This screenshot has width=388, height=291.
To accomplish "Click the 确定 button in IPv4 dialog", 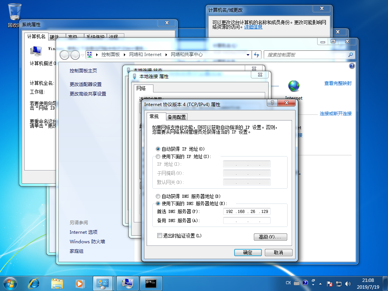I will [x=247, y=252].
